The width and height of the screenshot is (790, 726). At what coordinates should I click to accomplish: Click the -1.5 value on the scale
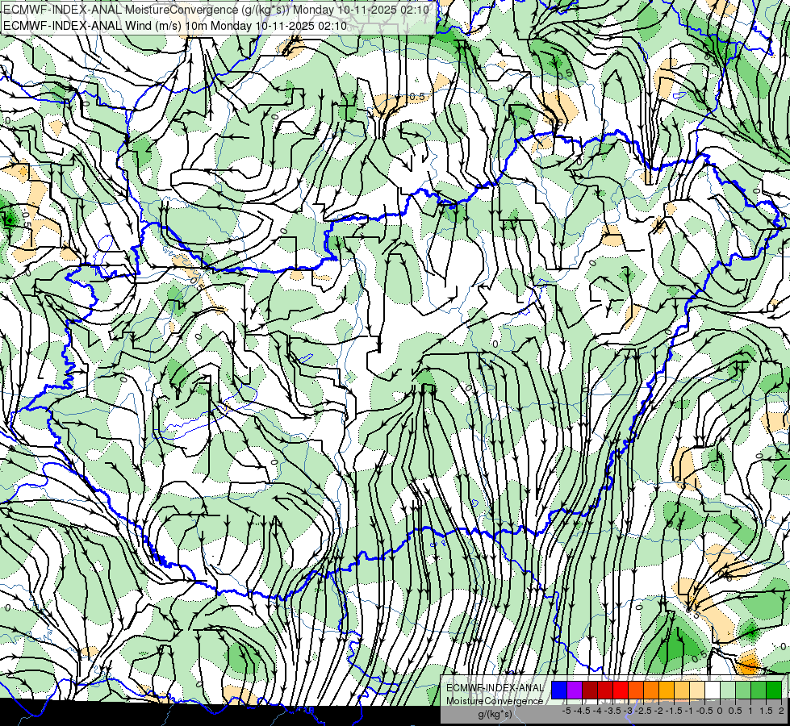tap(674, 711)
